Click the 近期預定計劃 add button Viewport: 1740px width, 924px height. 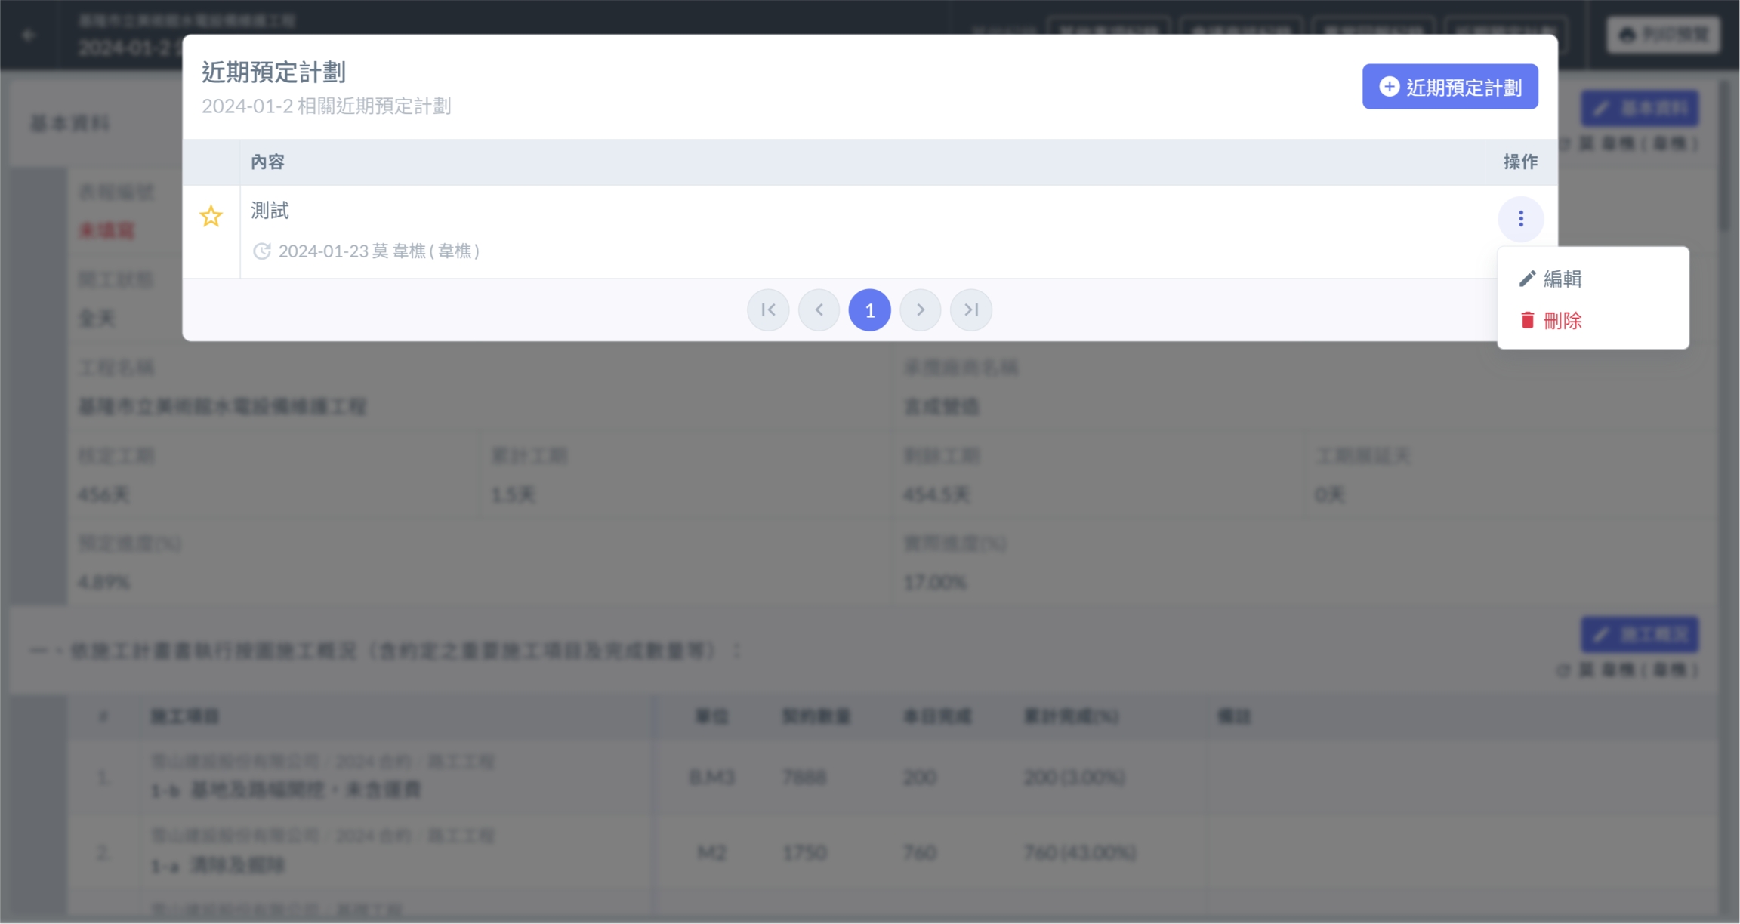(1449, 87)
